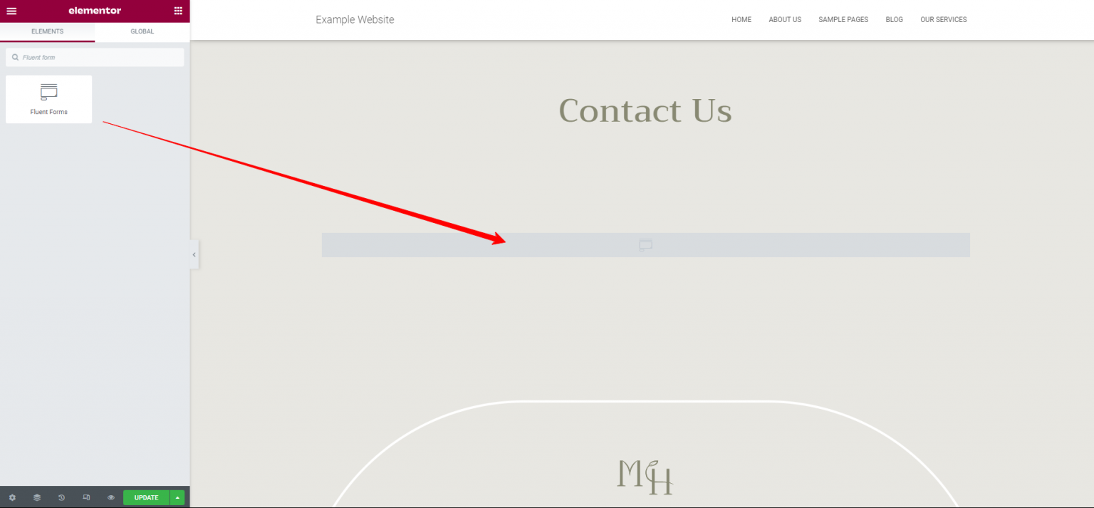Open History panel icon
The height and width of the screenshot is (508, 1094).
pyautogui.click(x=62, y=497)
